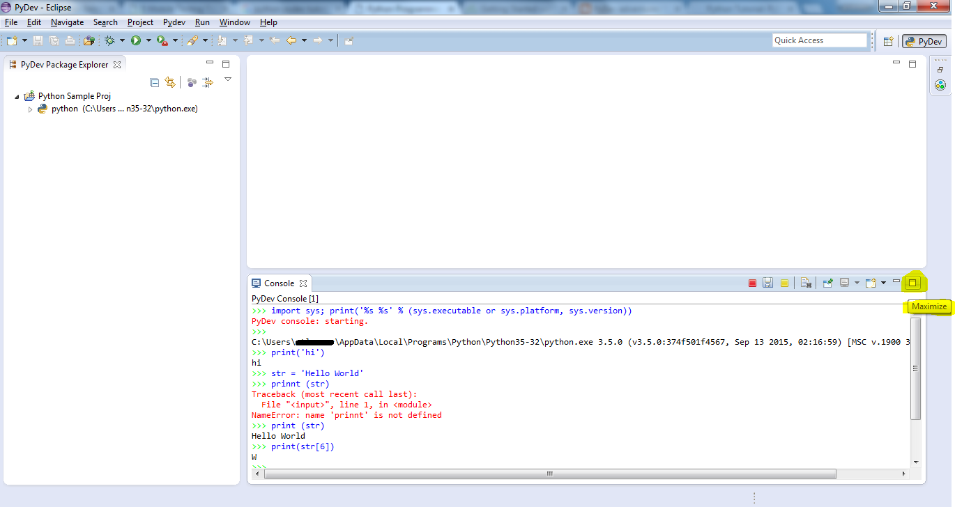Open the Navigate menu

coord(67,22)
